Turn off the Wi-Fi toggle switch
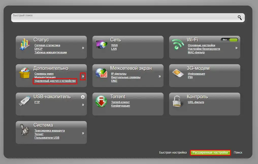Screen dimensions: 258x164 coord(230,40)
